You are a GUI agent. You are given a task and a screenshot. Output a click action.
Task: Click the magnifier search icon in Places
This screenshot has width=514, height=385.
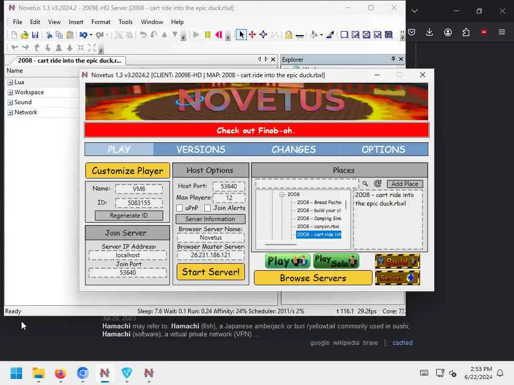tap(365, 183)
